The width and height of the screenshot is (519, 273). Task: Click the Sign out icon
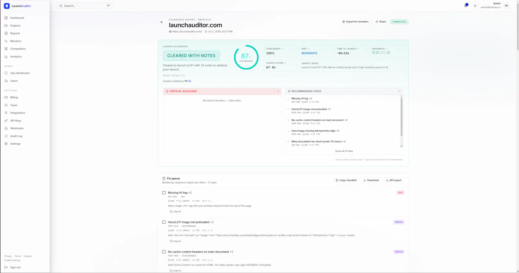tap(6, 267)
